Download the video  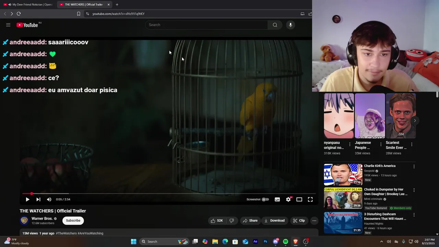coord(274,221)
